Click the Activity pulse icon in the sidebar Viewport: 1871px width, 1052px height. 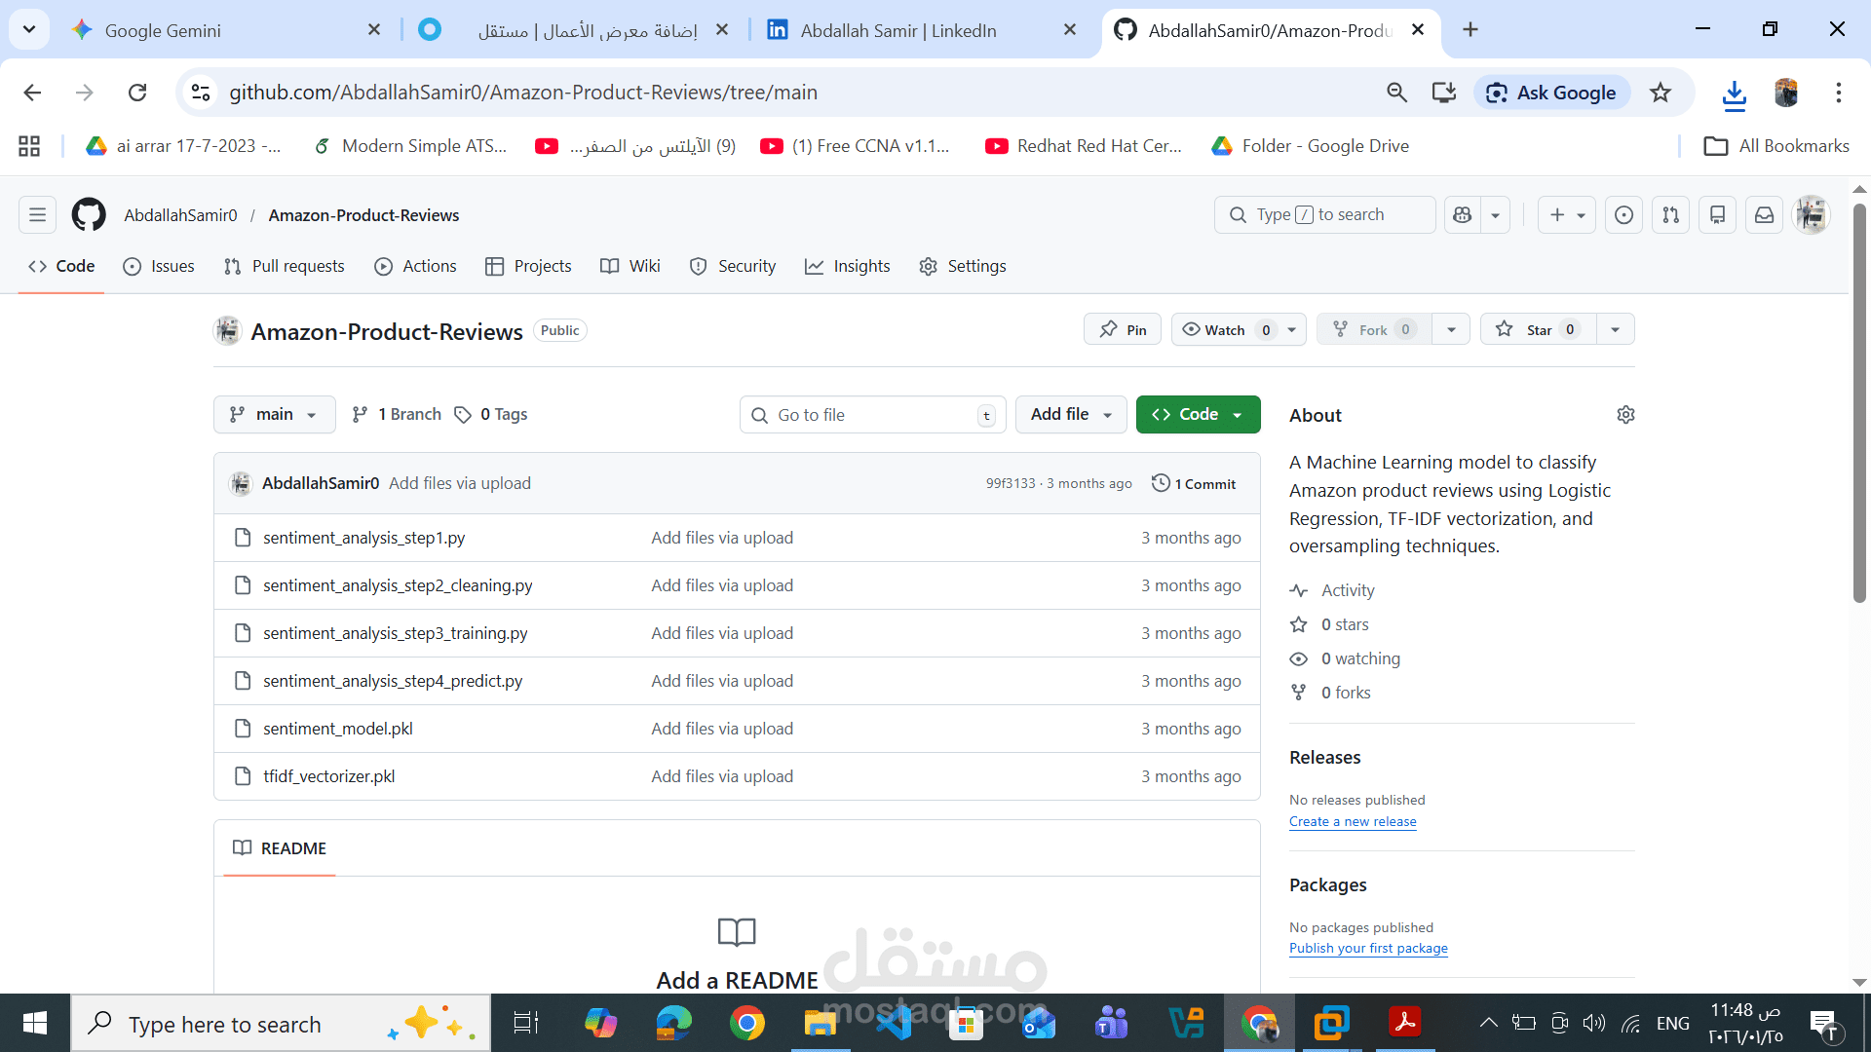coord(1298,590)
